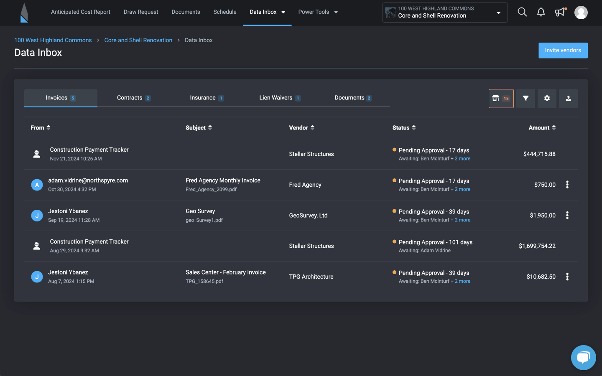Image resolution: width=602 pixels, height=376 pixels.
Task: Open the three-dot menu for Fred Agency row
Action: [x=567, y=185]
